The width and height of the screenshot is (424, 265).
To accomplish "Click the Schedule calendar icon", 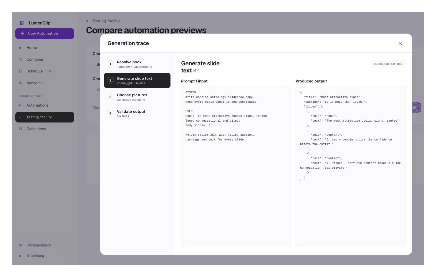I will 20,71.
